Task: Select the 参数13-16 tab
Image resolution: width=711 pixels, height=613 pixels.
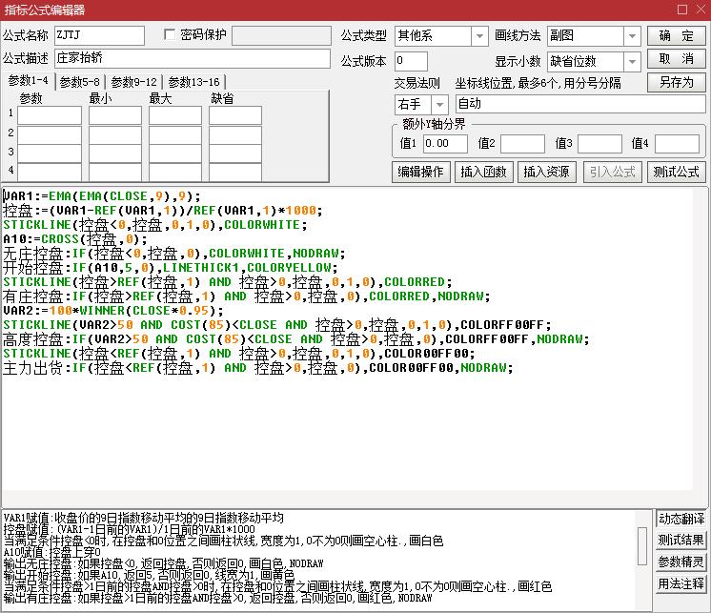Action: coord(193,82)
